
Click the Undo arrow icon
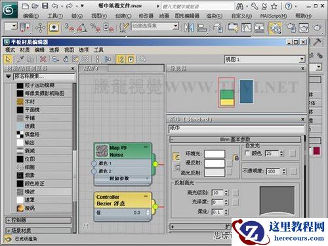[x=55, y=6]
